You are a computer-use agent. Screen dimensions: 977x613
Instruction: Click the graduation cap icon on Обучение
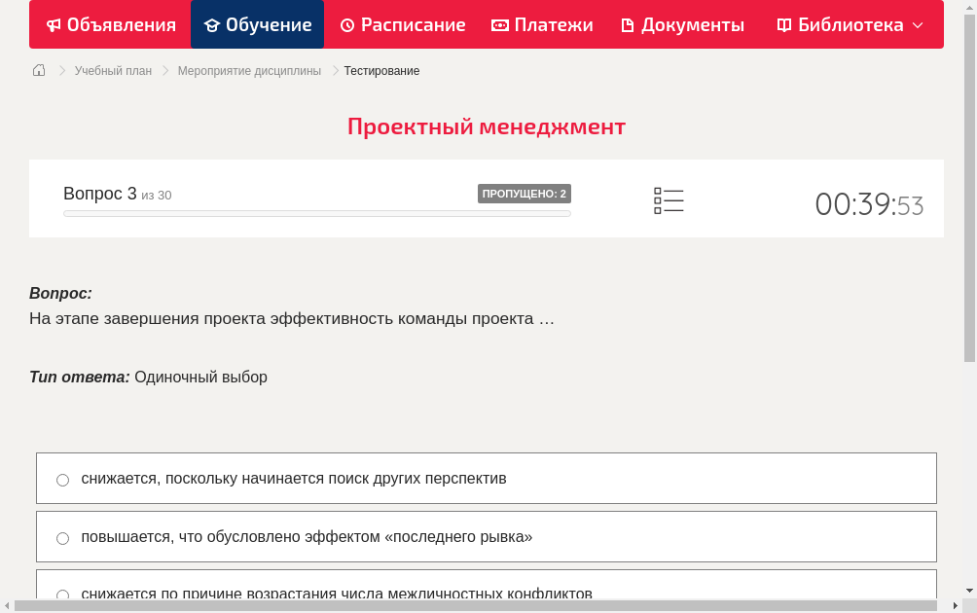210,24
